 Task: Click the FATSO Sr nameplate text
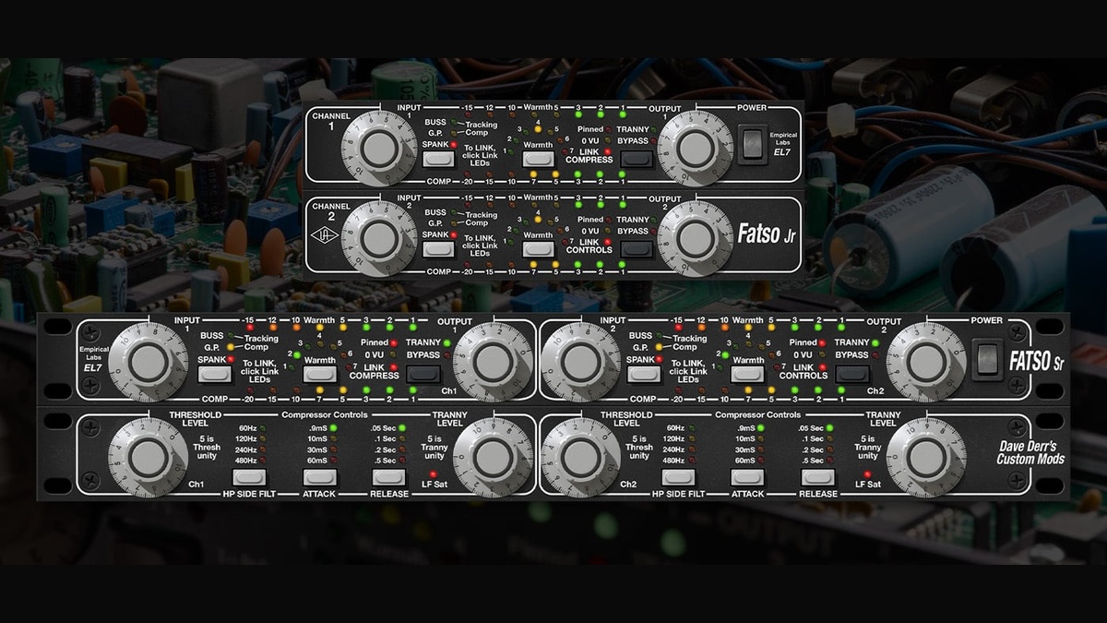[1038, 363]
